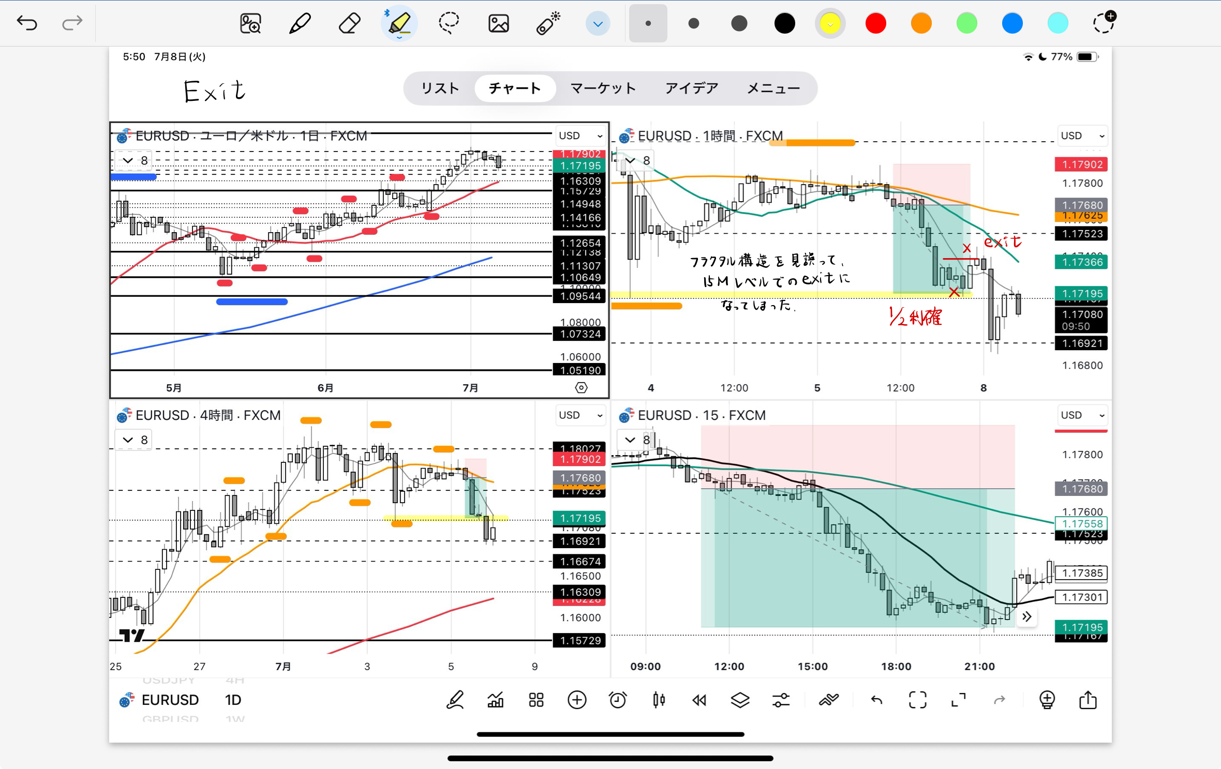Select the Eraser tool
The height and width of the screenshot is (769, 1221).
(x=349, y=23)
